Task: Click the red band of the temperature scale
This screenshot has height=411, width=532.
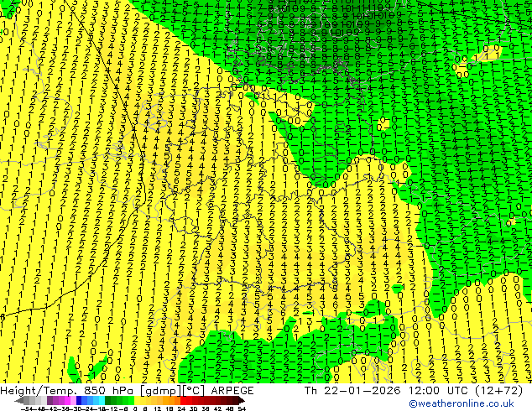Action: (x=183, y=400)
